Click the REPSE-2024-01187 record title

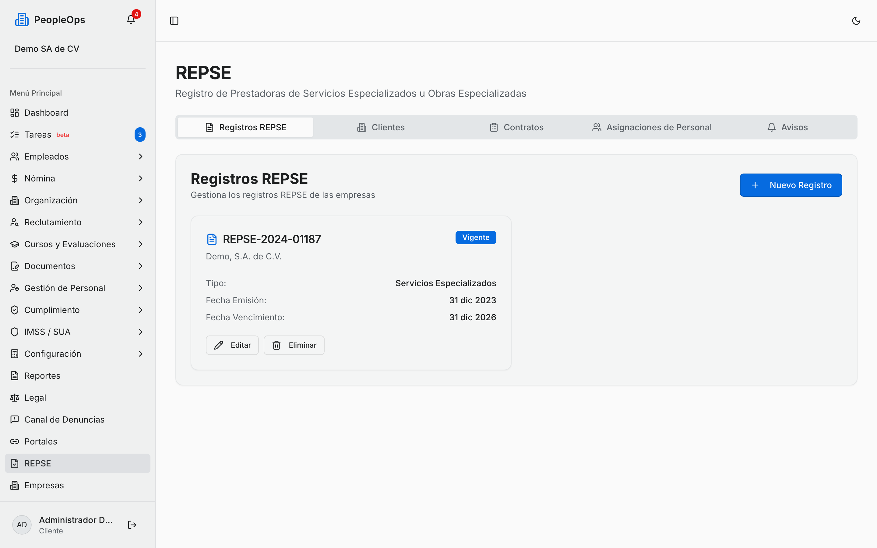272,239
